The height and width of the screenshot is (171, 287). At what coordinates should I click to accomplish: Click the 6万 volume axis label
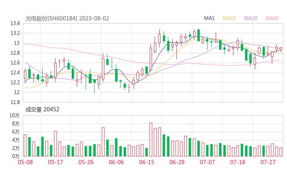click(16, 132)
